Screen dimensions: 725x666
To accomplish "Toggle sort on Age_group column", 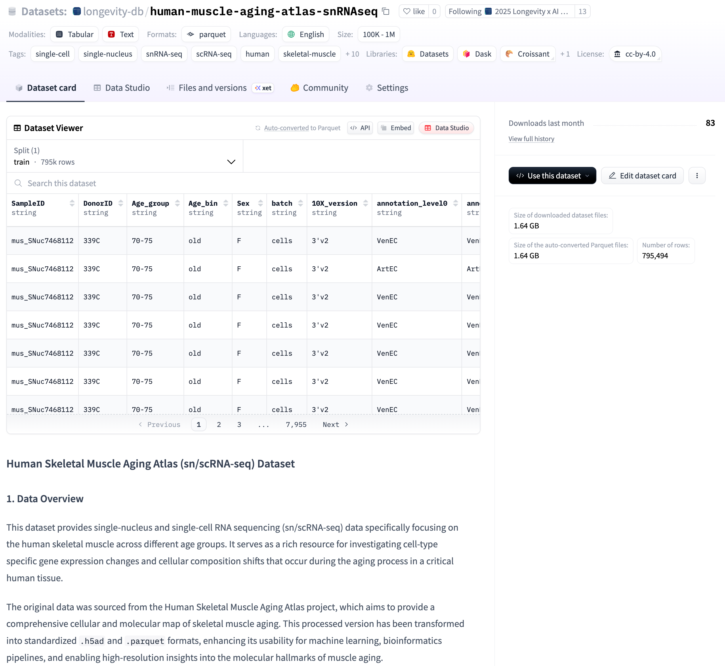I will (177, 203).
